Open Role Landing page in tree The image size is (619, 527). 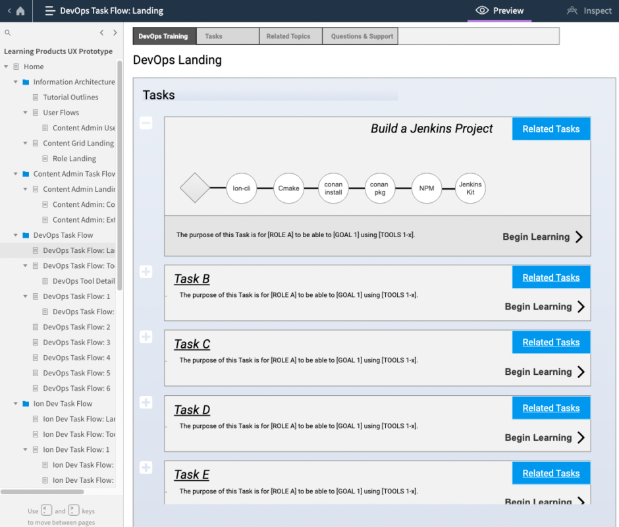pos(74,159)
